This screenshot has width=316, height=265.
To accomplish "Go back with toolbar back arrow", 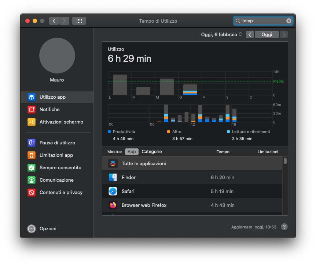I will (x=54, y=21).
